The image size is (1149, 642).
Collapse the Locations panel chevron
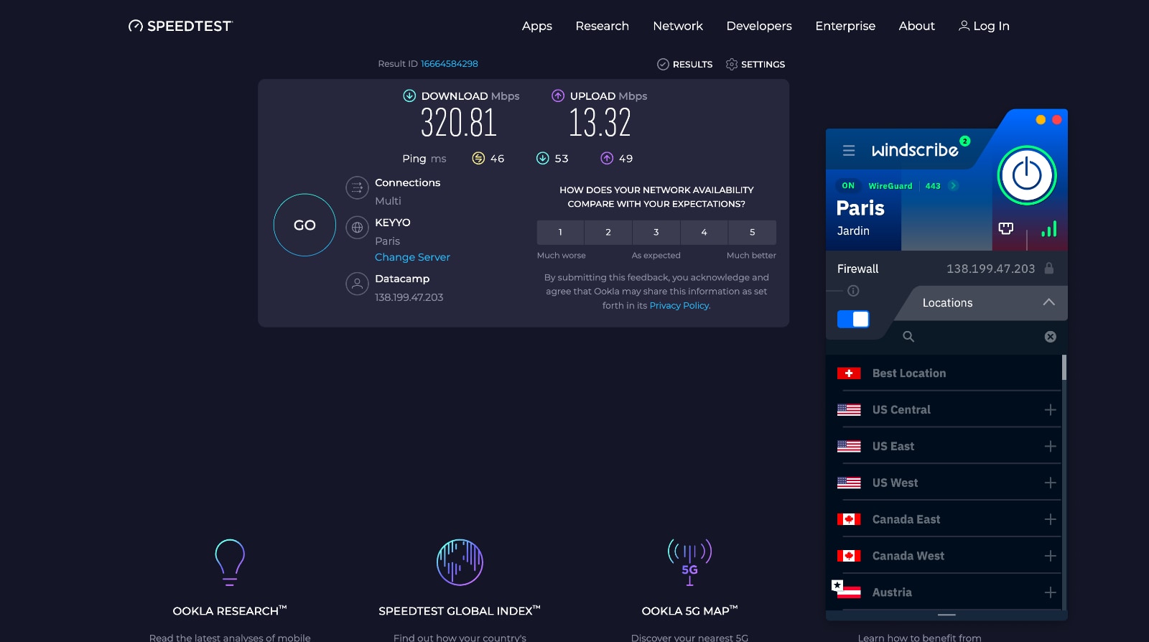tap(1049, 302)
